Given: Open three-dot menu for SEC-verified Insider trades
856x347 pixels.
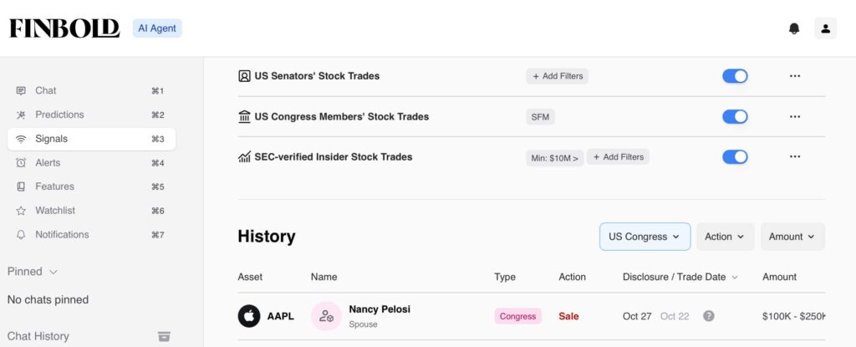Looking at the screenshot, I should point(794,156).
